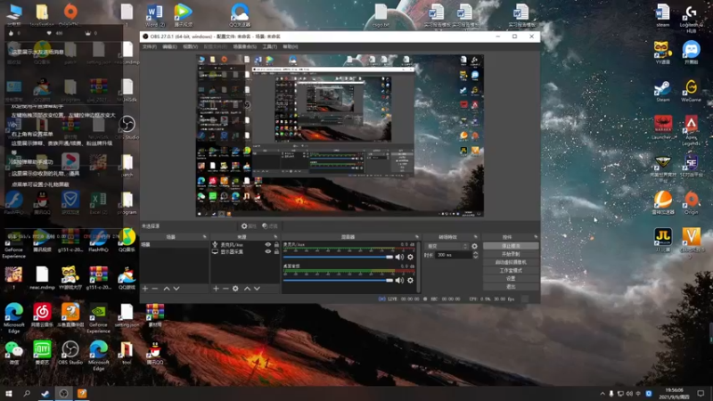Click transition duration 300 ms field
Screen dimensions: 713x401
[x=454, y=255]
